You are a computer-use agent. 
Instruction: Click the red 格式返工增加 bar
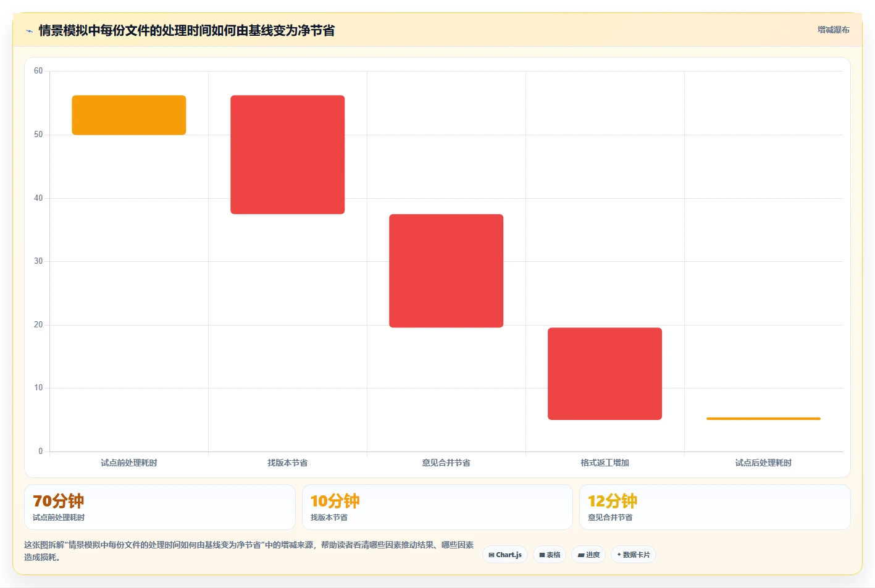605,374
